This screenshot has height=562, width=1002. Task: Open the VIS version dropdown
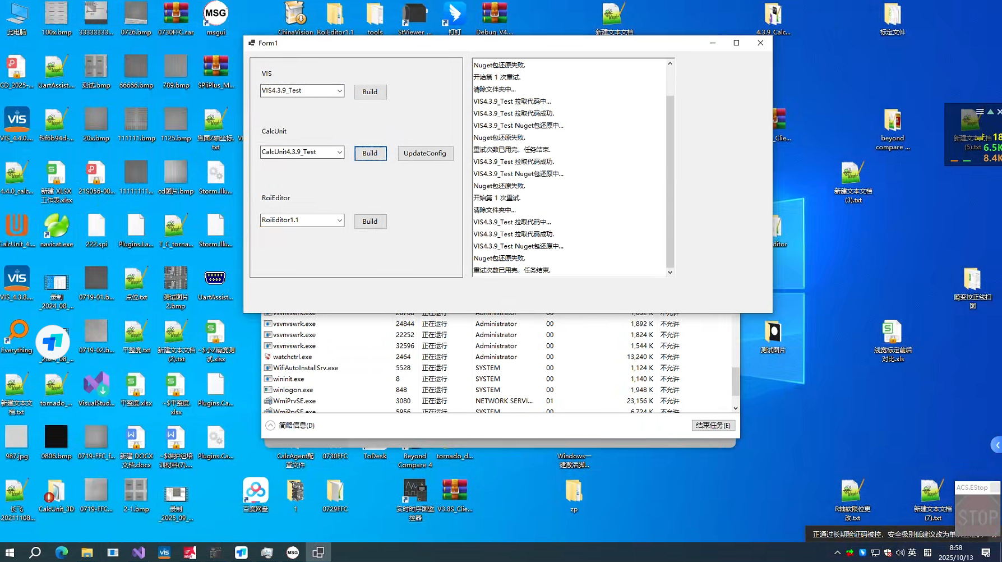click(x=339, y=91)
